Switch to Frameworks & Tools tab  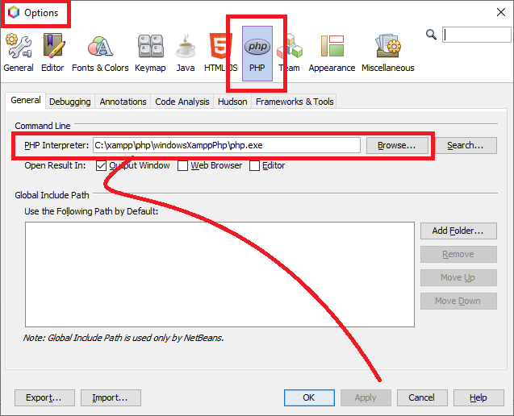point(295,102)
